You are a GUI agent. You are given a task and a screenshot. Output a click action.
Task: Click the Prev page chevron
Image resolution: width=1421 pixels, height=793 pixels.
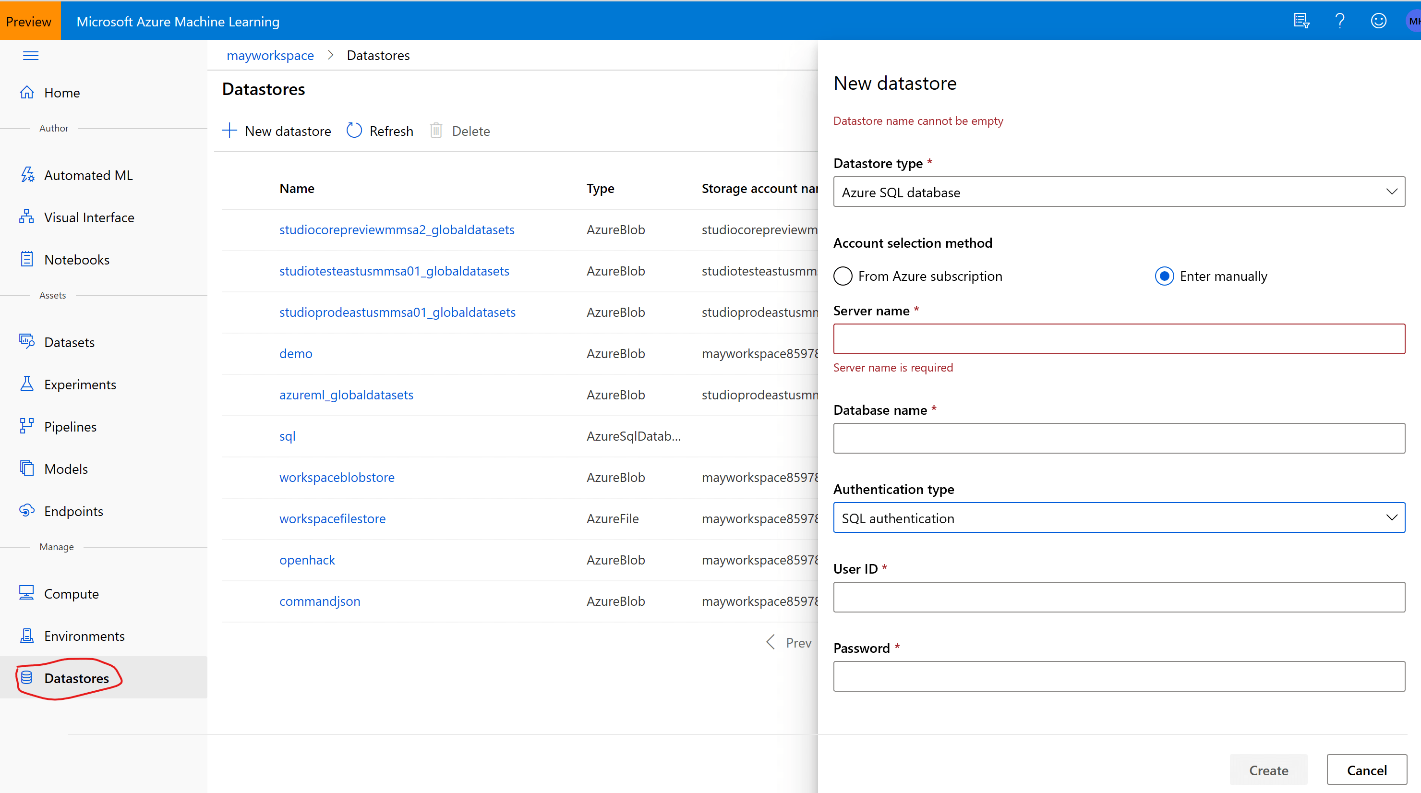pyautogui.click(x=771, y=642)
